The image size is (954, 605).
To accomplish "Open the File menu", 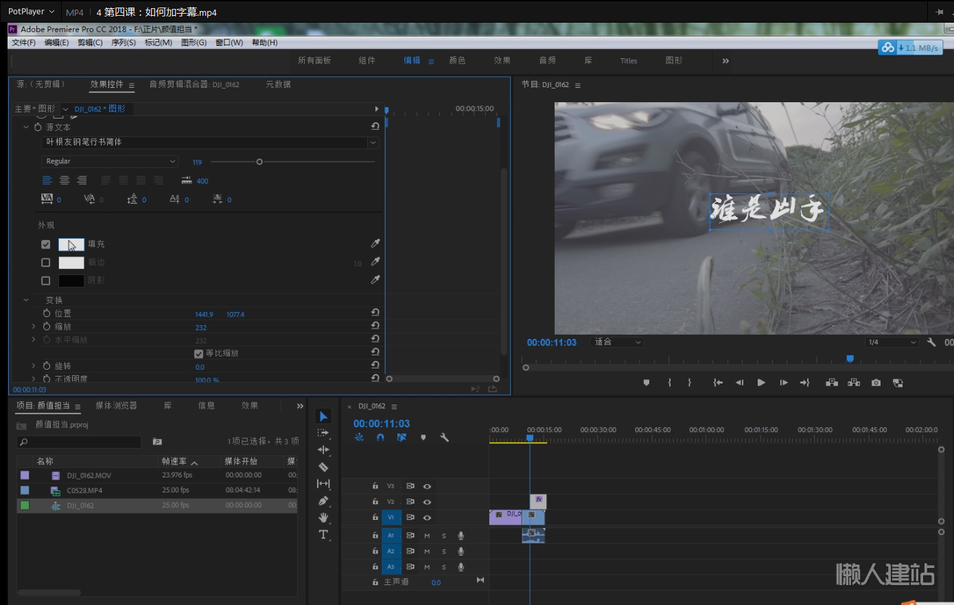I will coord(23,43).
